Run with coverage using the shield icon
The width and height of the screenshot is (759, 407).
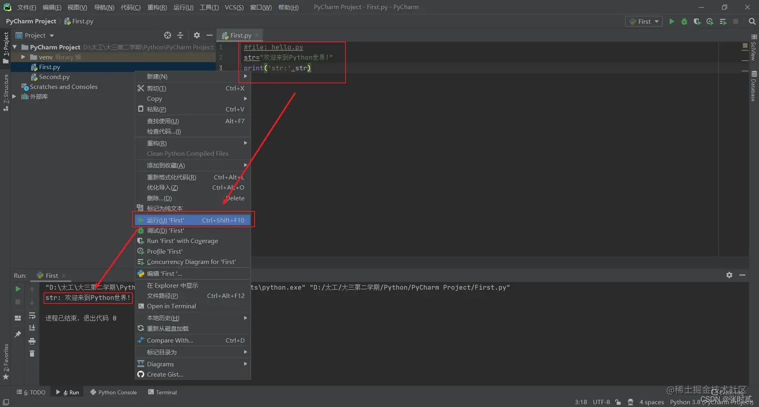click(x=697, y=22)
